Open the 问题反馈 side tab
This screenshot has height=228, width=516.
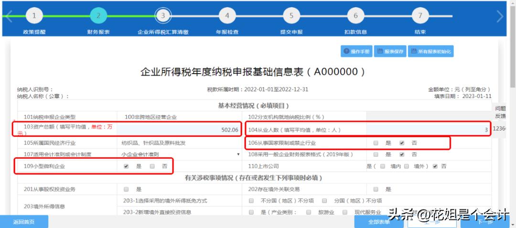(501, 112)
